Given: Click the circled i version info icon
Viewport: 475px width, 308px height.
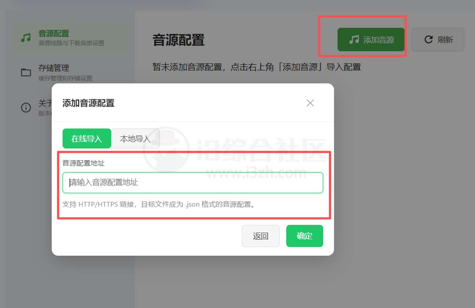Looking at the screenshot, I should 26,107.
